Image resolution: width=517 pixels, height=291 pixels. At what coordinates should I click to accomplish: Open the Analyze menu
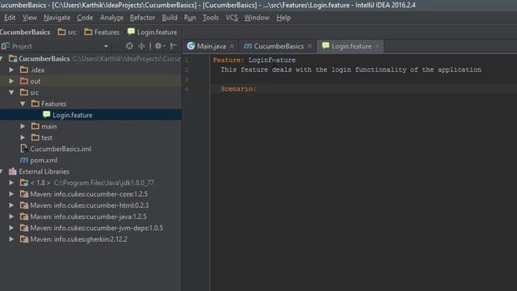[111, 18]
